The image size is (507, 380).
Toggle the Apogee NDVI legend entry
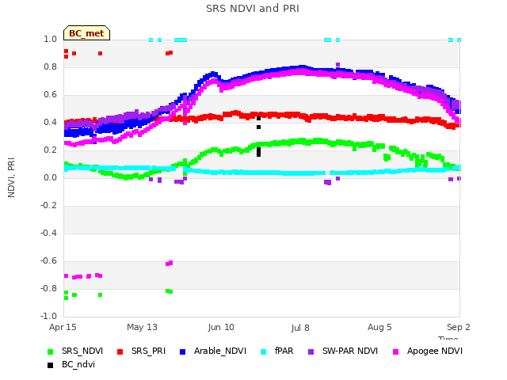(x=428, y=351)
